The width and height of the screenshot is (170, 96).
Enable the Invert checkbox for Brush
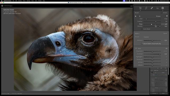(161, 13)
